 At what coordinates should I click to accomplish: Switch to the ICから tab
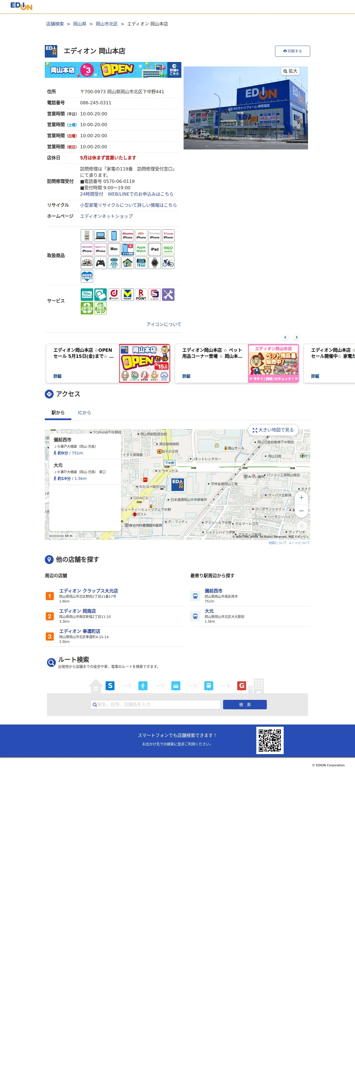pos(84,413)
